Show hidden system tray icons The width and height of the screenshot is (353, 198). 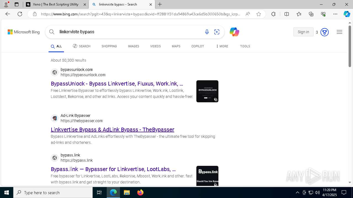(297, 193)
